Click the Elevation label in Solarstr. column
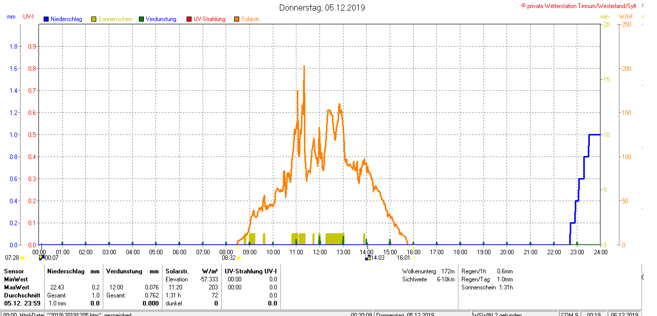 pyautogui.click(x=177, y=279)
